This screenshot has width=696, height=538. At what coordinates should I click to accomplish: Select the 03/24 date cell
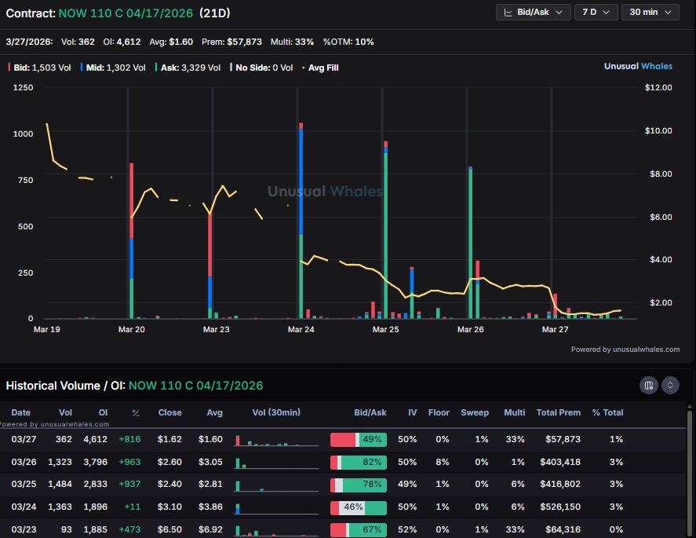[24, 507]
